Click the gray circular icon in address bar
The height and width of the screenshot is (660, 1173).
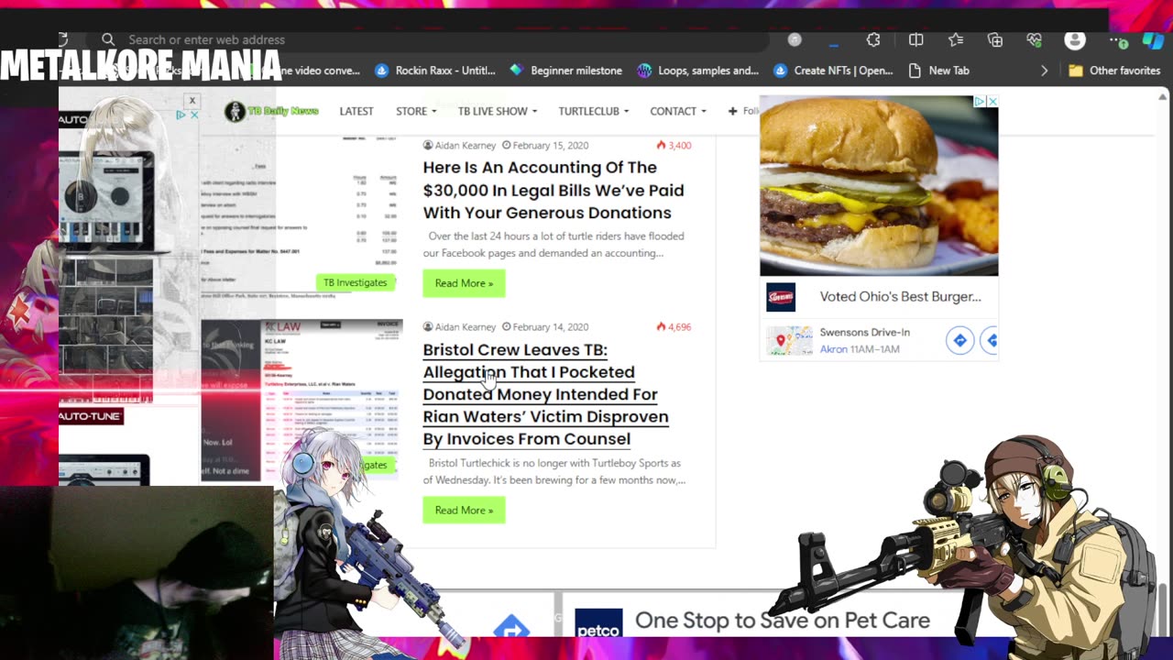pyautogui.click(x=795, y=39)
